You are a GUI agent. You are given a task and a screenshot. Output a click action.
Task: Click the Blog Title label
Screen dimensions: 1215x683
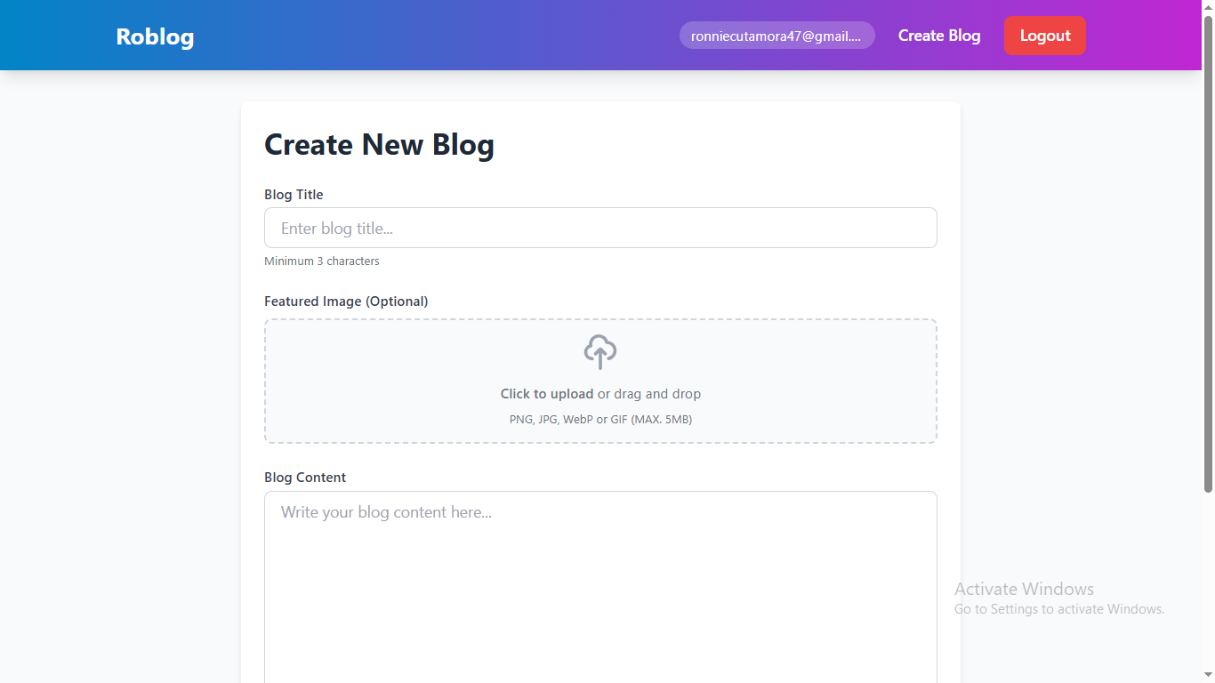click(294, 195)
